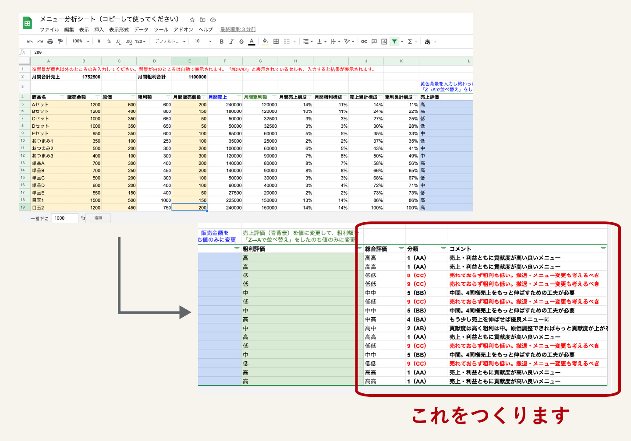This screenshot has height=441, width=631.
Task: Activate the paint format tool
Action: coord(60,42)
